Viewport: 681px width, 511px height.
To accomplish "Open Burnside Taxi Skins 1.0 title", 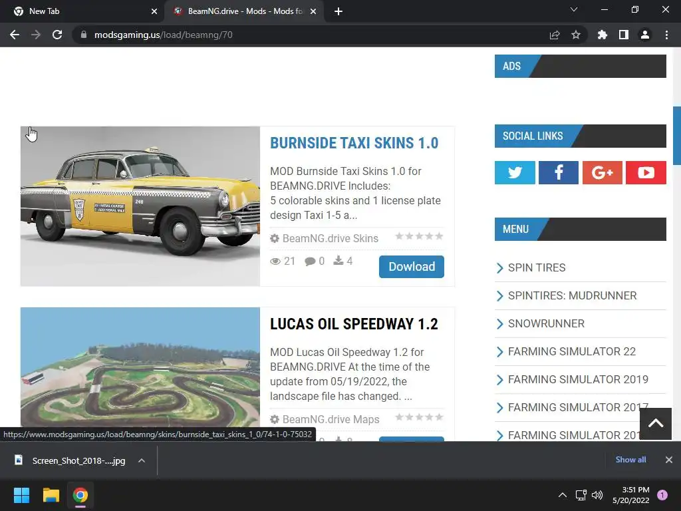I will click(354, 143).
